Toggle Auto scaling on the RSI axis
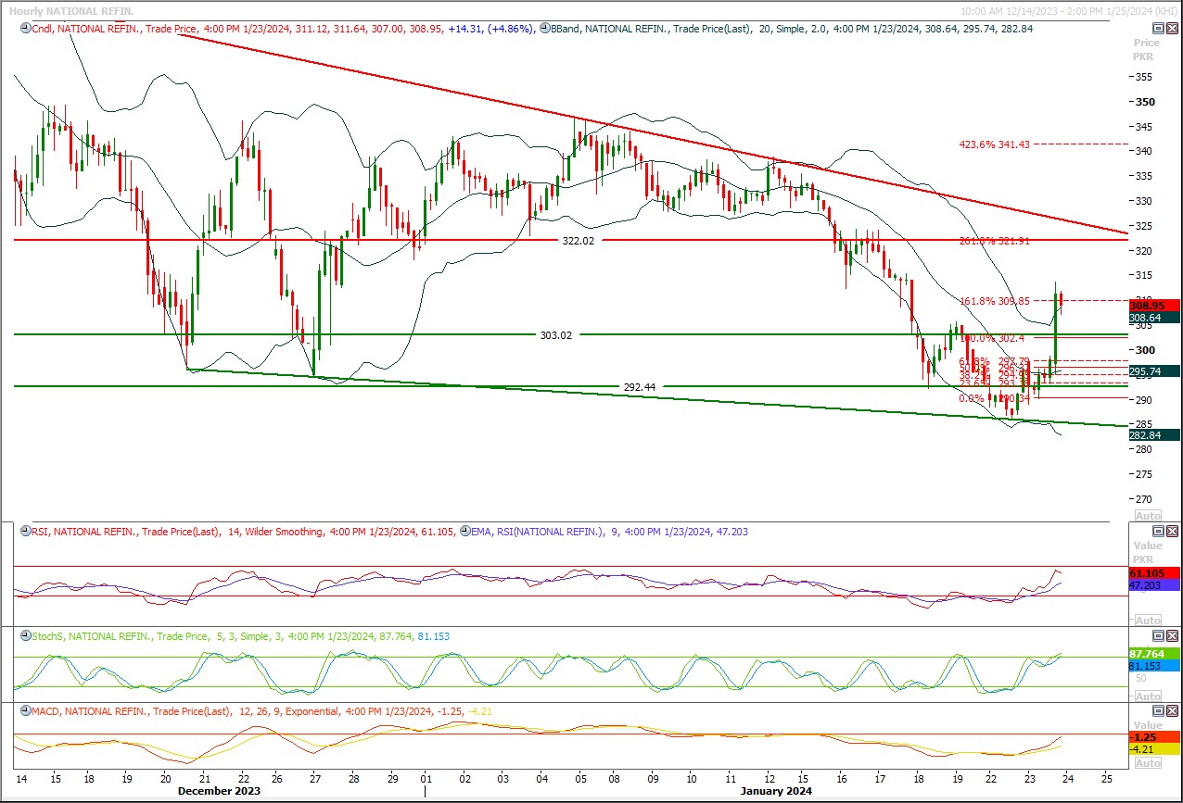 1147,620
